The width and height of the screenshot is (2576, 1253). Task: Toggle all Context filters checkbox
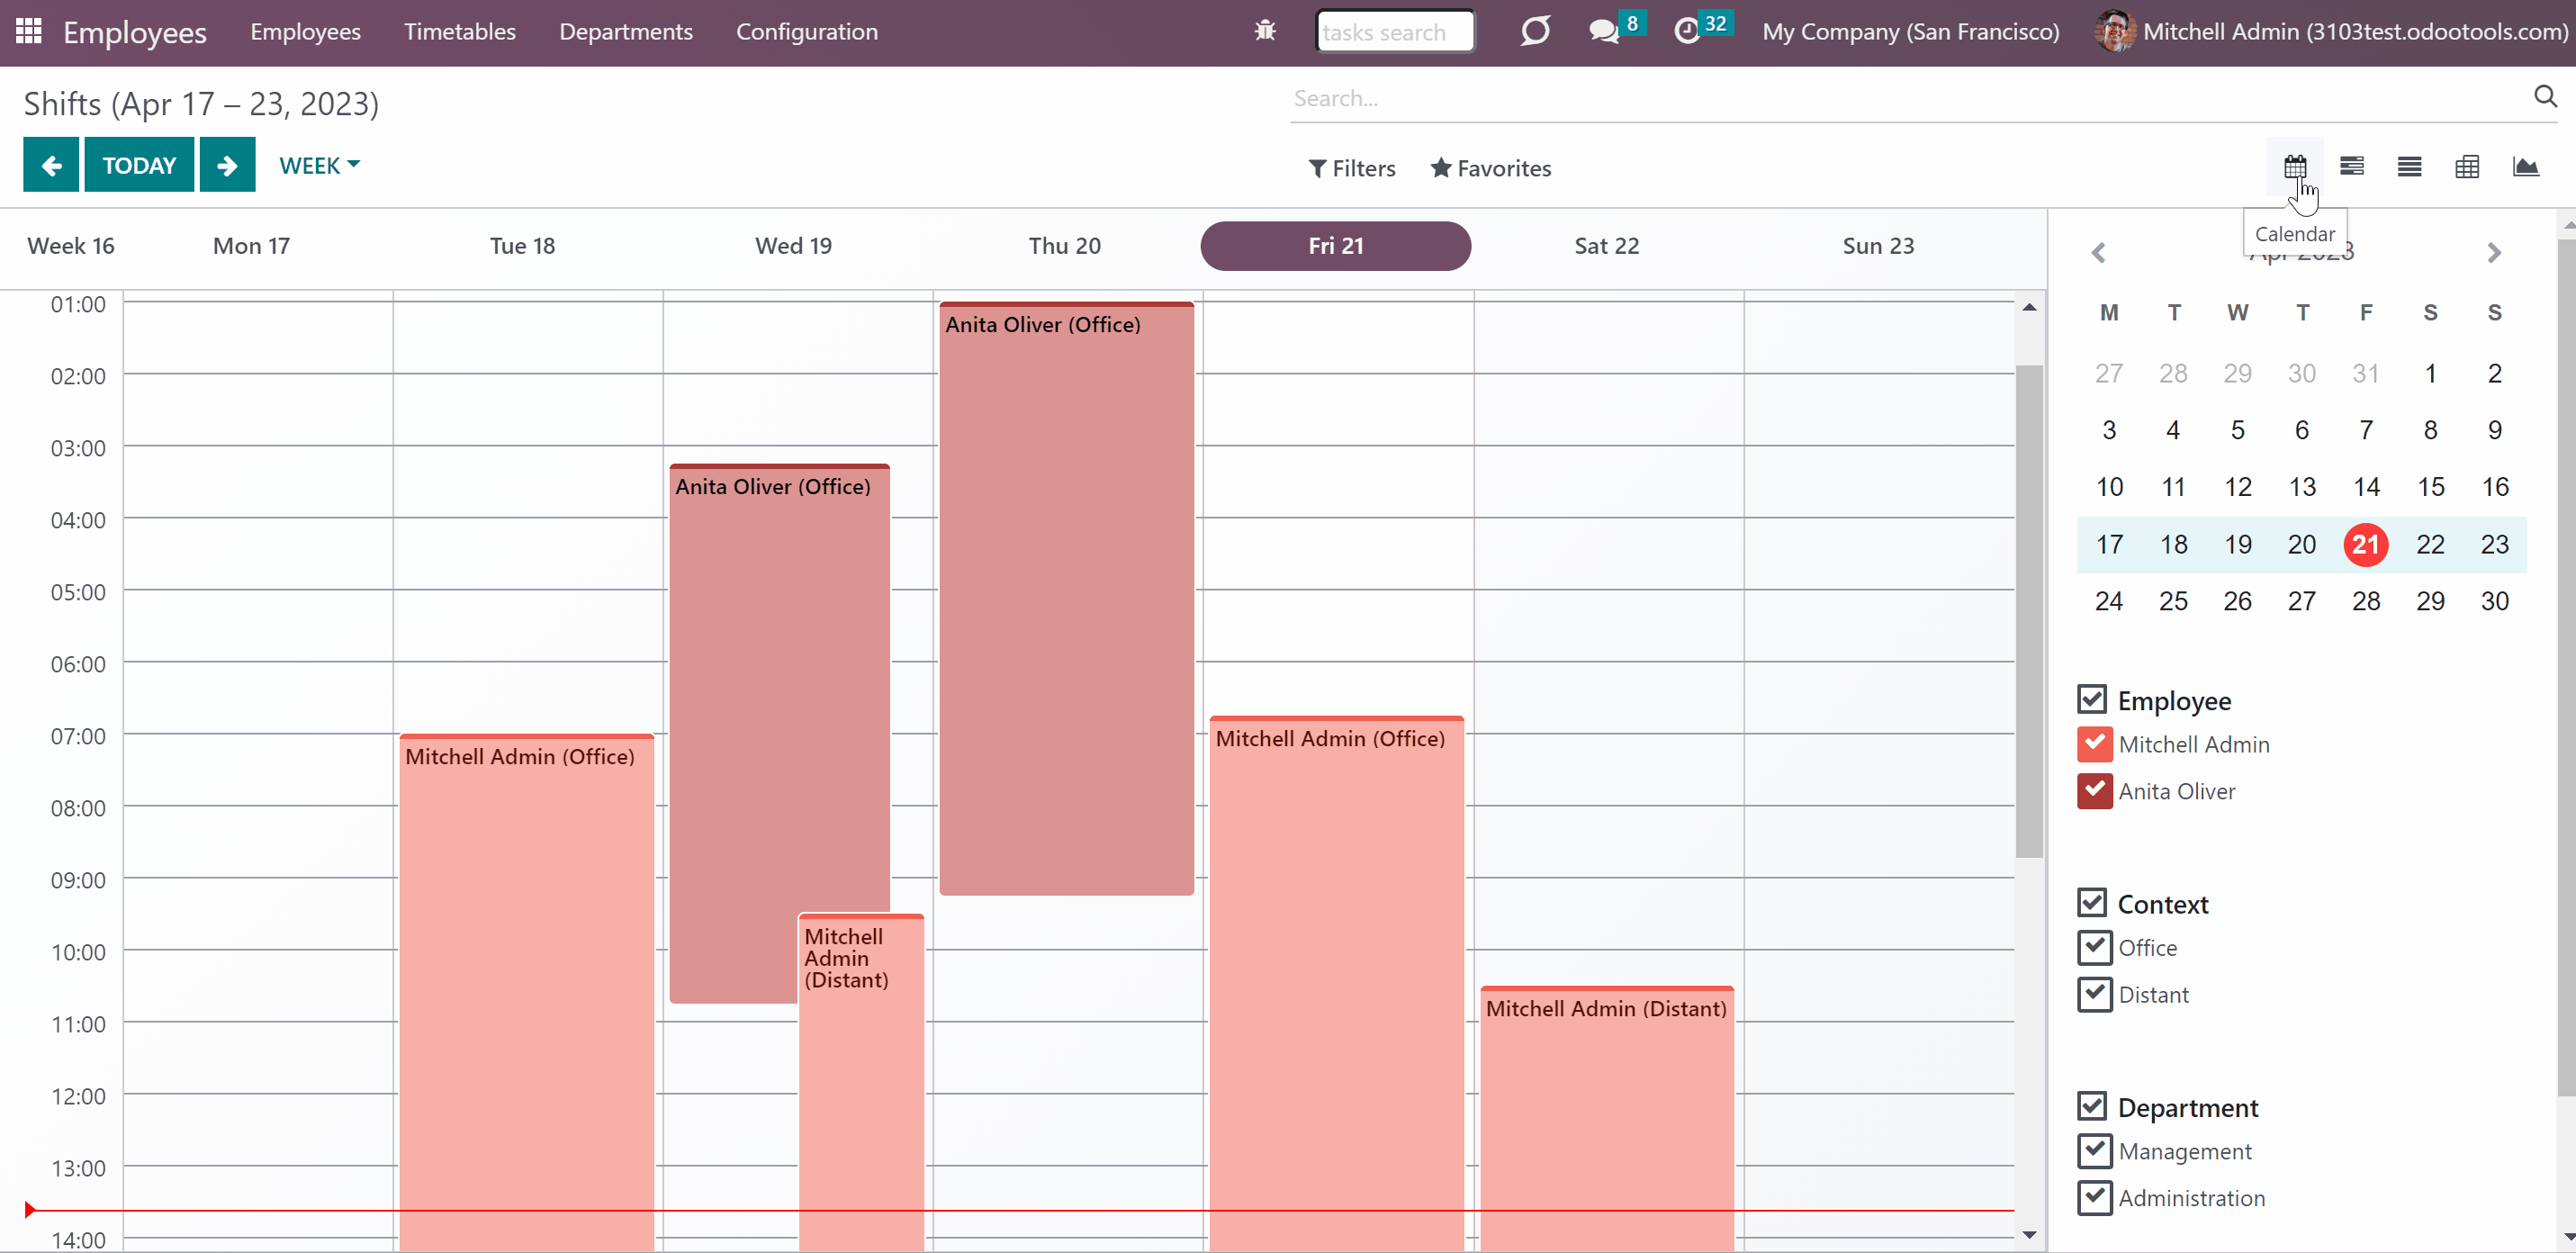coord(2092,902)
